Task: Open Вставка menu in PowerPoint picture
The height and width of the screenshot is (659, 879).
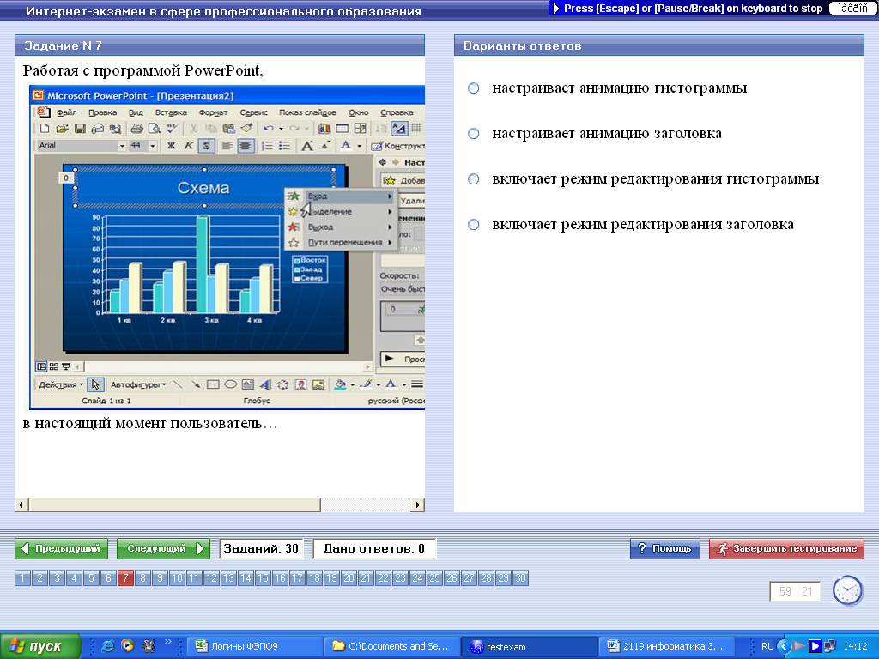Action: click(x=171, y=112)
